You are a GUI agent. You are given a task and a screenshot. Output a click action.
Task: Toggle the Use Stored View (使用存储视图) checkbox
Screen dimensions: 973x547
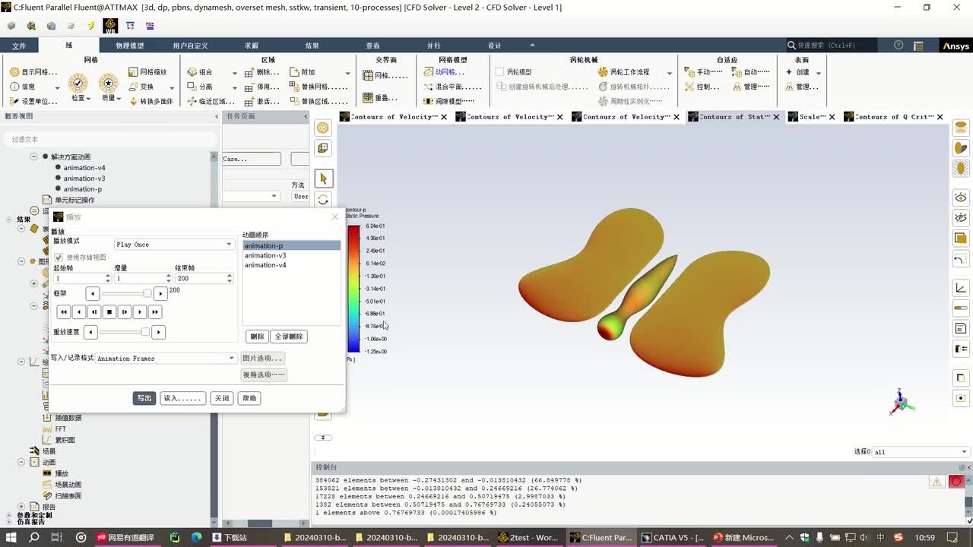click(59, 258)
